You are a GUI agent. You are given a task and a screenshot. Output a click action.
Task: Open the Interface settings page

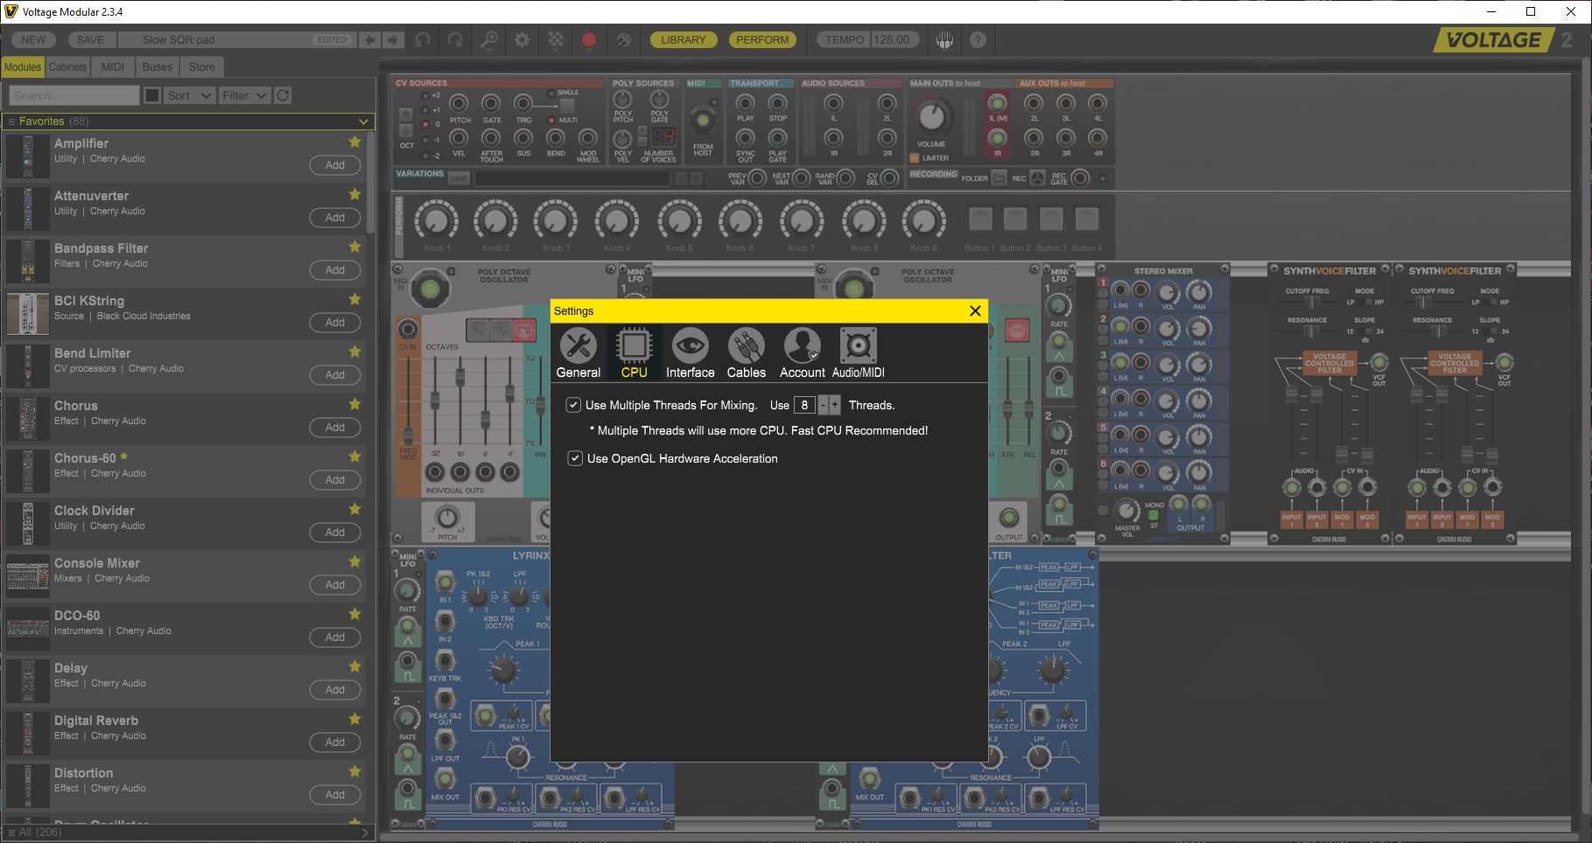pos(691,353)
